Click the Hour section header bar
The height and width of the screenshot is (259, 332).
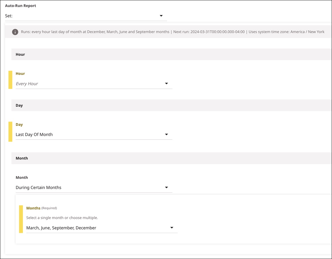tap(171, 55)
